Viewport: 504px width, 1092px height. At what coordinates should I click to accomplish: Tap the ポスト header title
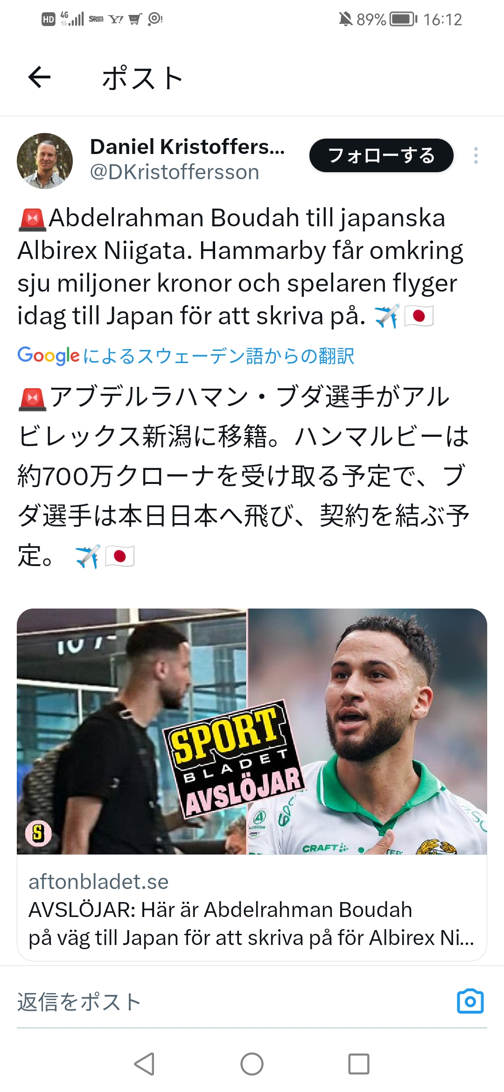pos(142,78)
